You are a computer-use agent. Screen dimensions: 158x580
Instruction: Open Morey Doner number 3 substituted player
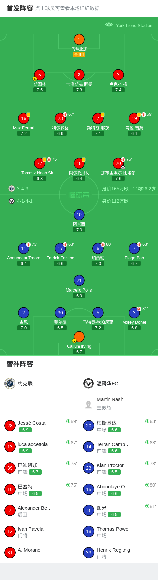[x=134, y=313]
